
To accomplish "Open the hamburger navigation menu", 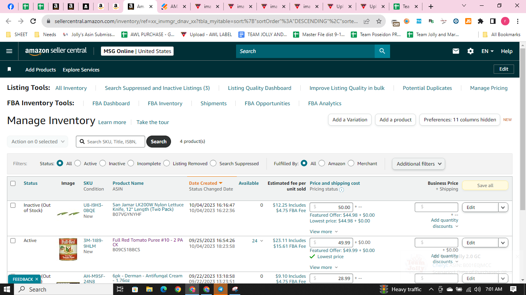I will 9,51.
